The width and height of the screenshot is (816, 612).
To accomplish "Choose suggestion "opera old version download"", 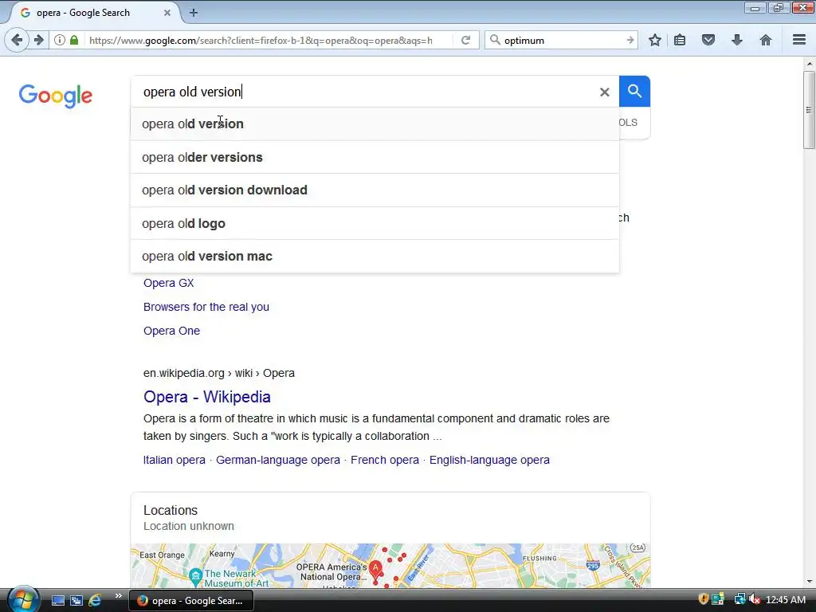I will [x=375, y=190].
